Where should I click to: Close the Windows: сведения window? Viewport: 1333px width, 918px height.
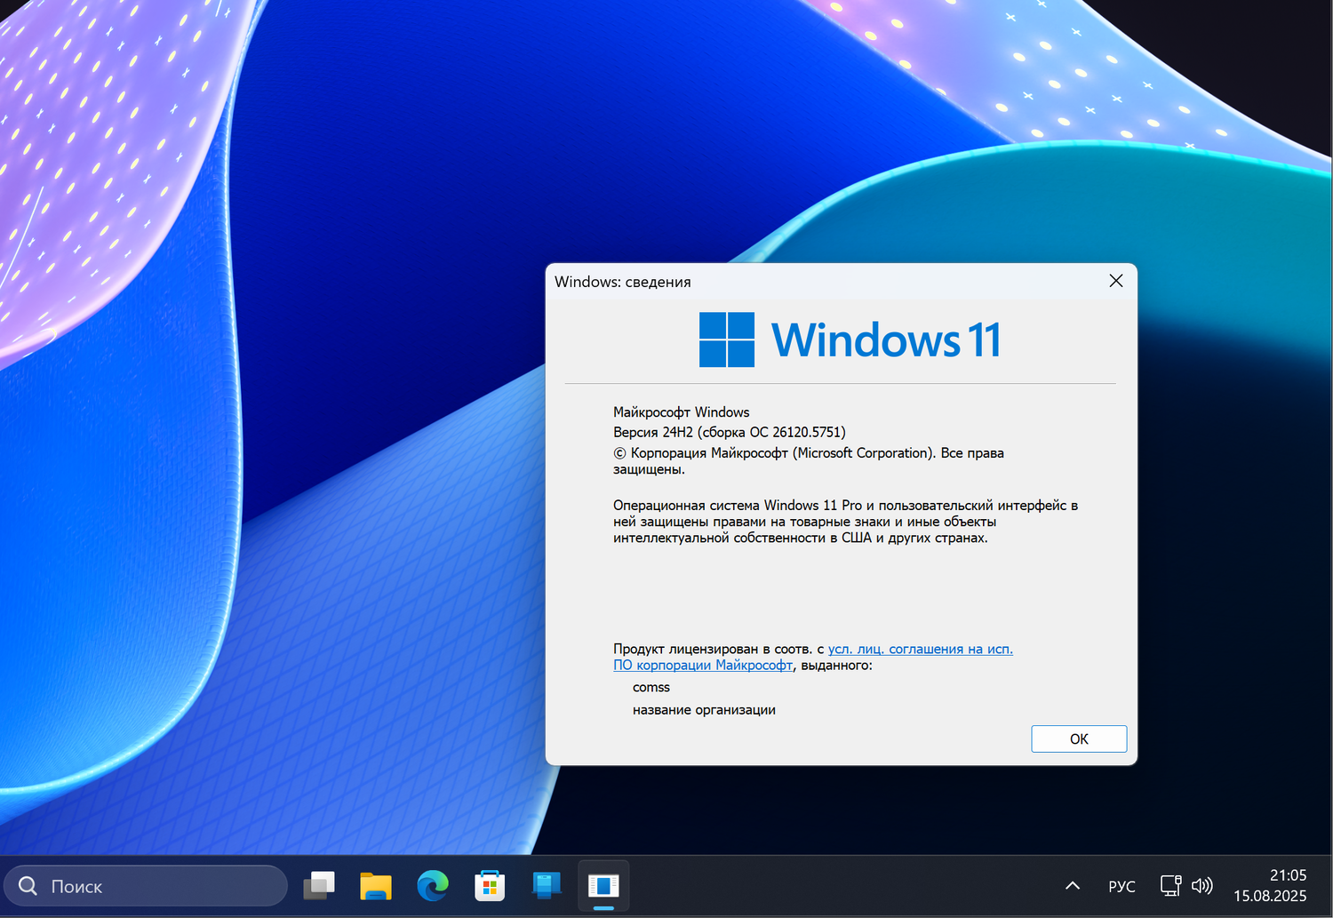coord(1115,281)
